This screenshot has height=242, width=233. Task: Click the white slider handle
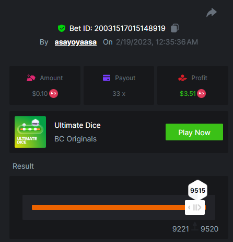click(195, 207)
